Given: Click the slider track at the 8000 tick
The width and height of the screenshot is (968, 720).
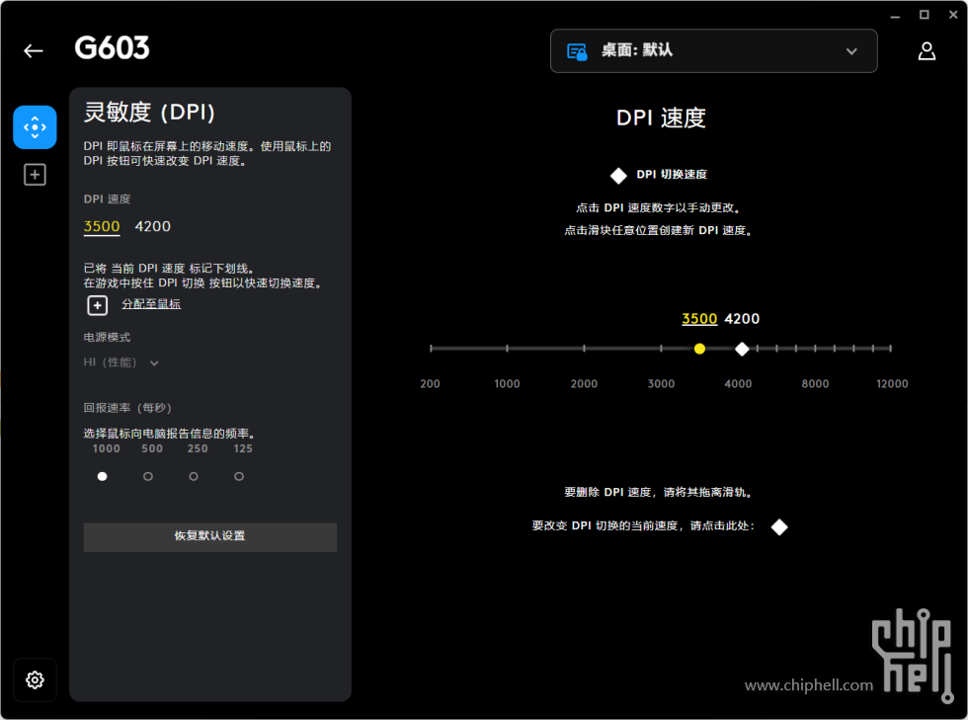Looking at the screenshot, I should tap(815, 349).
